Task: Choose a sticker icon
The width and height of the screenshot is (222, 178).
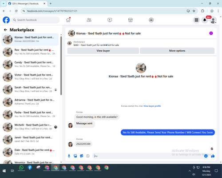Action: (x=82, y=156)
